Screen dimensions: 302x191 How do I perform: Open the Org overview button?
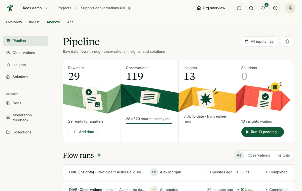(211, 8)
